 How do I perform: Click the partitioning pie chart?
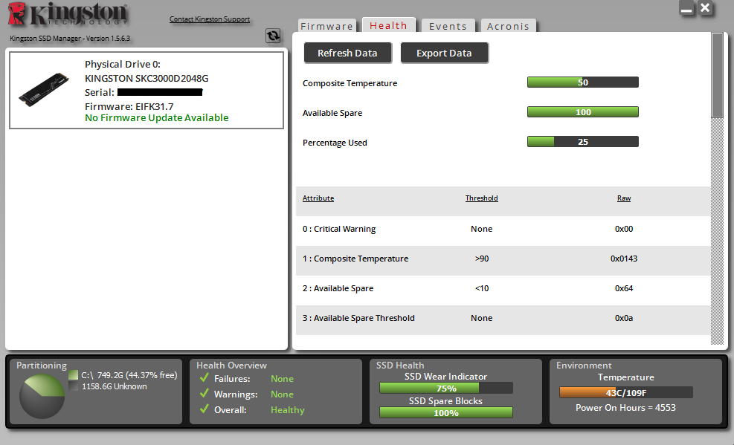(42, 397)
